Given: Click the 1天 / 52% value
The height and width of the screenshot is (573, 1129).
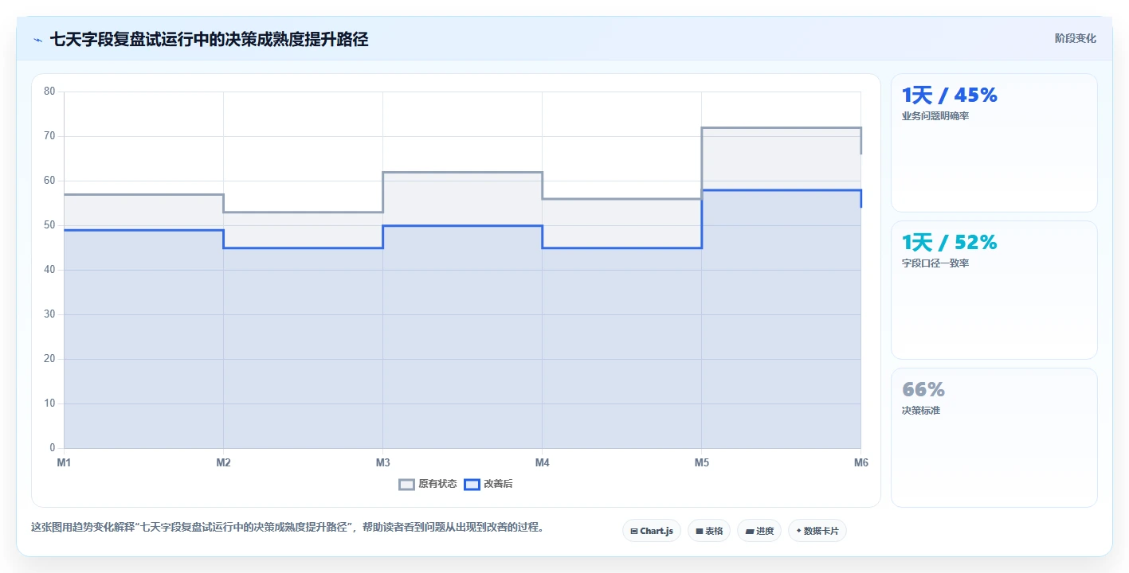Looking at the screenshot, I should (950, 243).
